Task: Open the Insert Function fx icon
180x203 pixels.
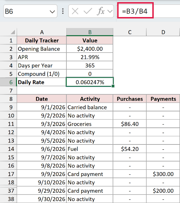Action: click(x=100, y=11)
